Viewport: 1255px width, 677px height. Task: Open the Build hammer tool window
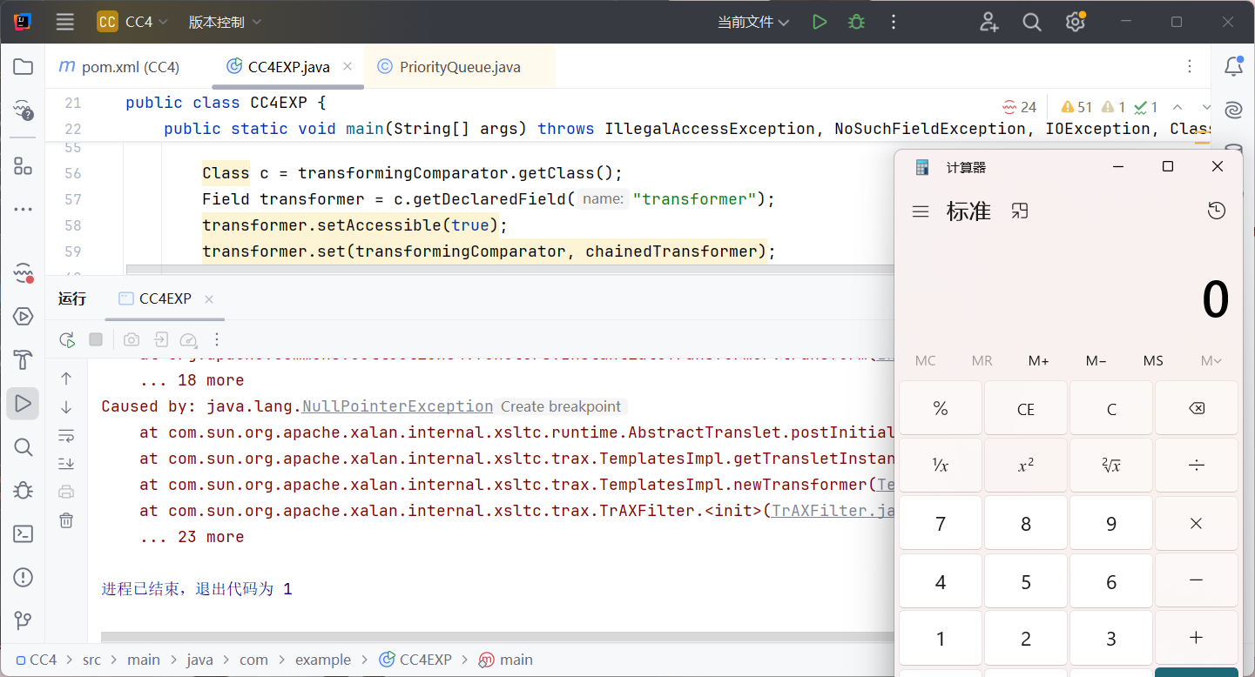point(24,359)
